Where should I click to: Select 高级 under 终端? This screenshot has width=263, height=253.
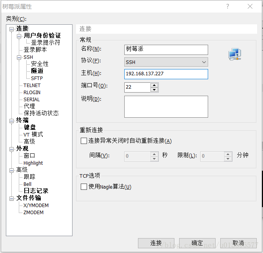pos(29,142)
